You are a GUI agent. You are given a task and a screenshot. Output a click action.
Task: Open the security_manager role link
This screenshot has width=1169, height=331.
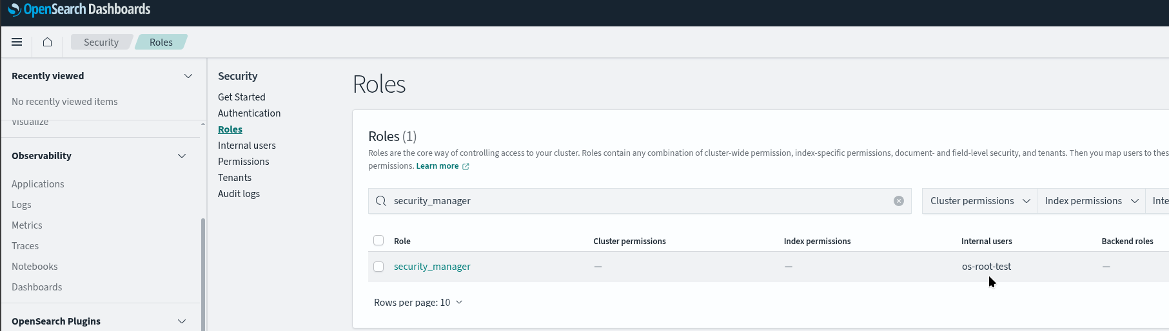432,267
